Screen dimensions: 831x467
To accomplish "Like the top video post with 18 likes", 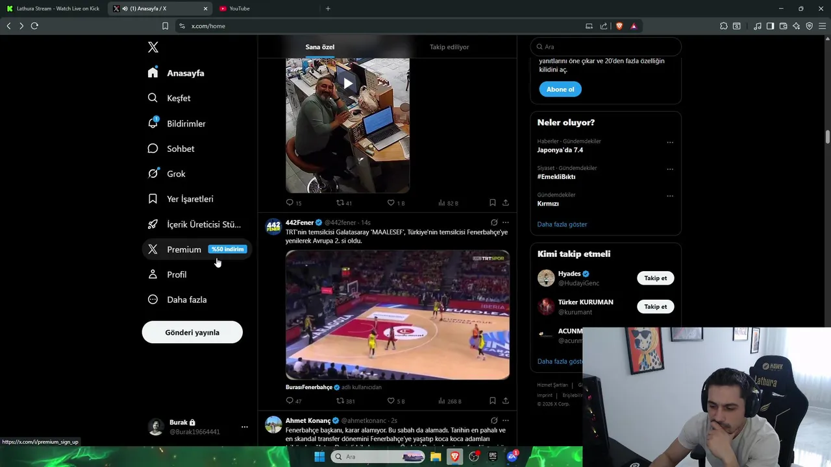I will pyautogui.click(x=396, y=202).
